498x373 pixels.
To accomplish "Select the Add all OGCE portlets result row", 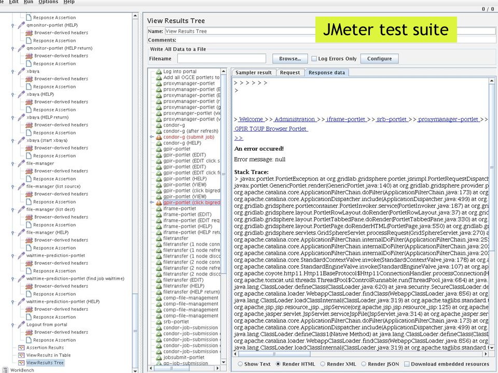I will click(x=191, y=77).
